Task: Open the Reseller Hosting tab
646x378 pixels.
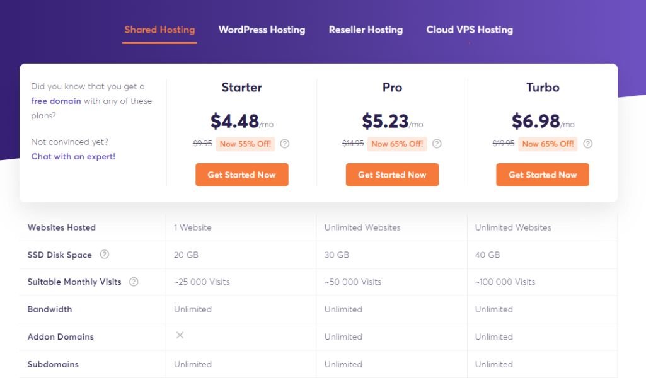Action: (366, 30)
